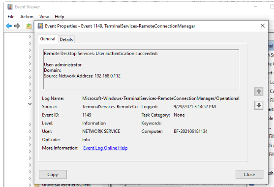The height and width of the screenshot is (187, 274).
Task: Click the Computer value BF-202106181134
Action: (x=190, y=131)
